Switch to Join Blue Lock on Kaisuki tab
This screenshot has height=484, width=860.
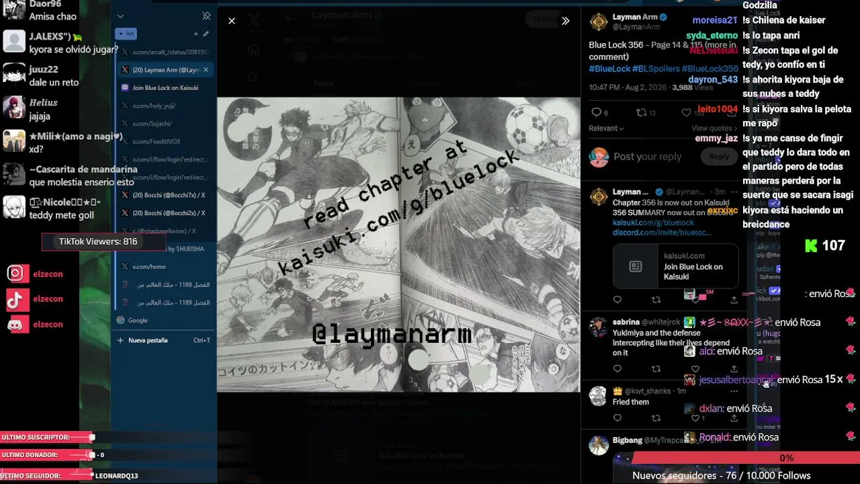pyautogui.click(x=165, y=87)
